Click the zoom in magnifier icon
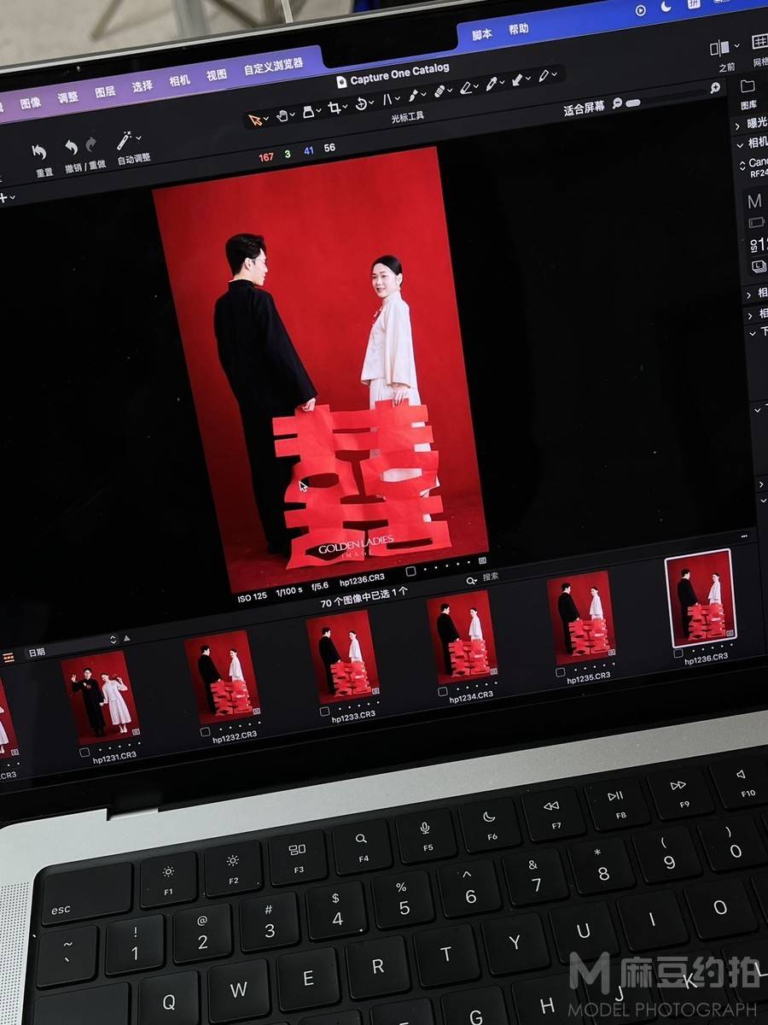The image size is (768, 1025). click(715, 87)
